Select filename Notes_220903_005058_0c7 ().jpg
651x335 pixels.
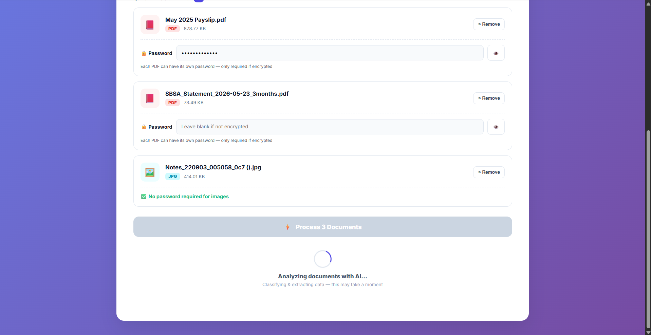click(x=213, y=167)
